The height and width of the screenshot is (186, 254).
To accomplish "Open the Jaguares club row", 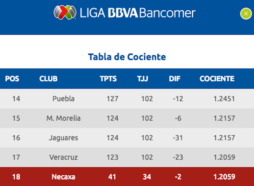I will [x=63, y=138].
